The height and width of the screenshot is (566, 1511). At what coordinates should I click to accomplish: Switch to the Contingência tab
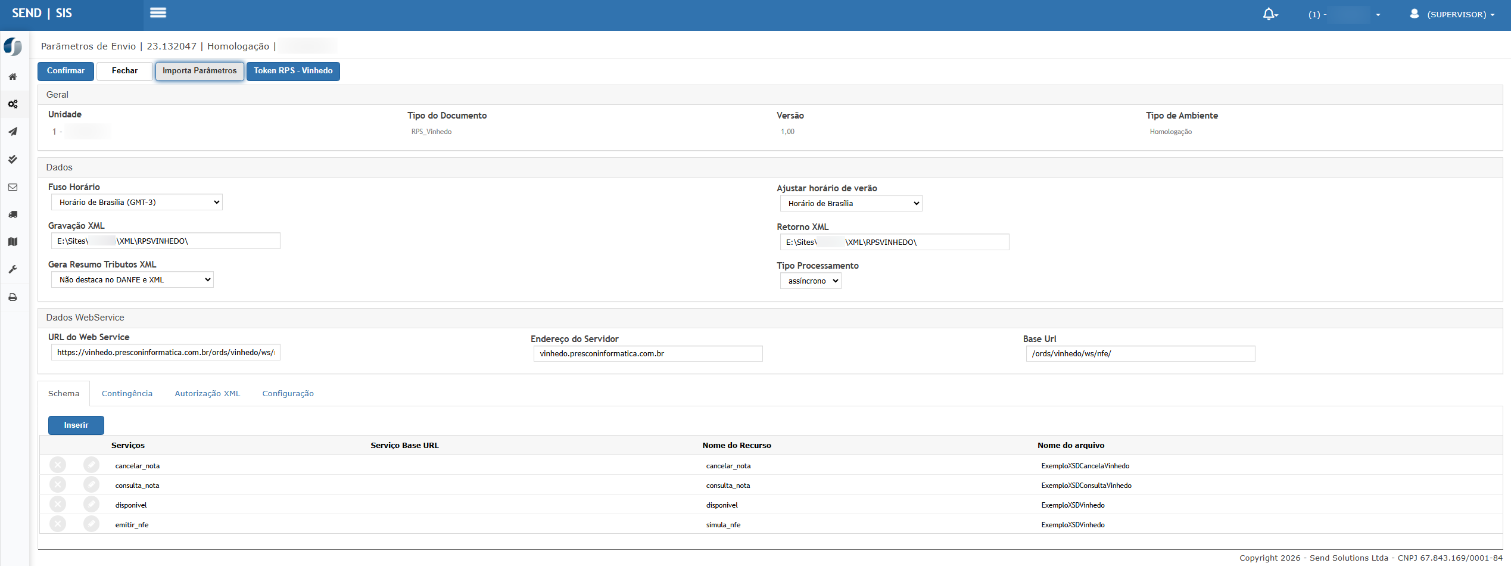pos(127,394)
